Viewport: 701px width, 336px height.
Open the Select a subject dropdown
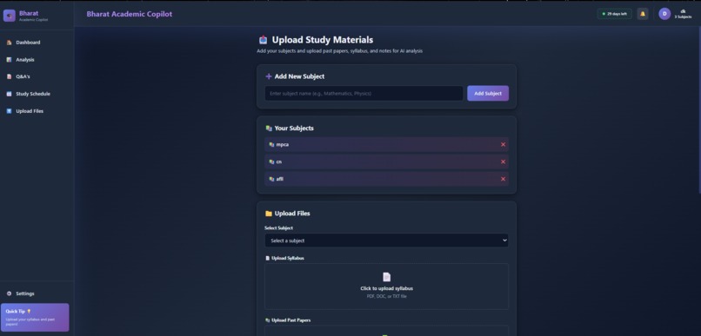386,240
